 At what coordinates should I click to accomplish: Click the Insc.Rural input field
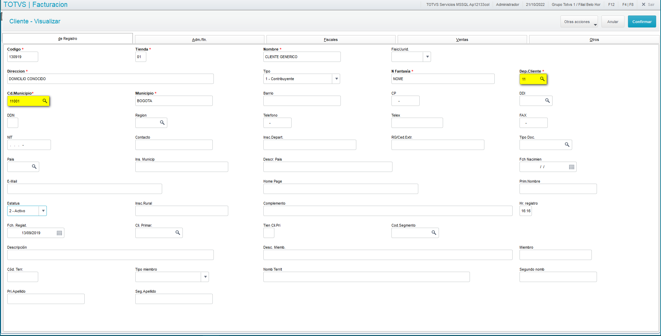[182, 211]
